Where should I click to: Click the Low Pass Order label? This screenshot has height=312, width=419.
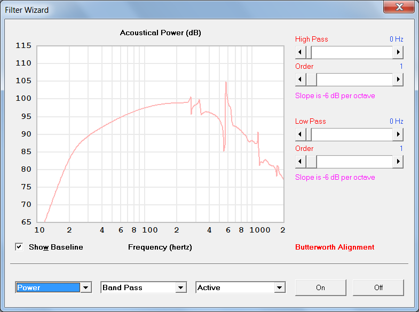(x=304, y=149)
